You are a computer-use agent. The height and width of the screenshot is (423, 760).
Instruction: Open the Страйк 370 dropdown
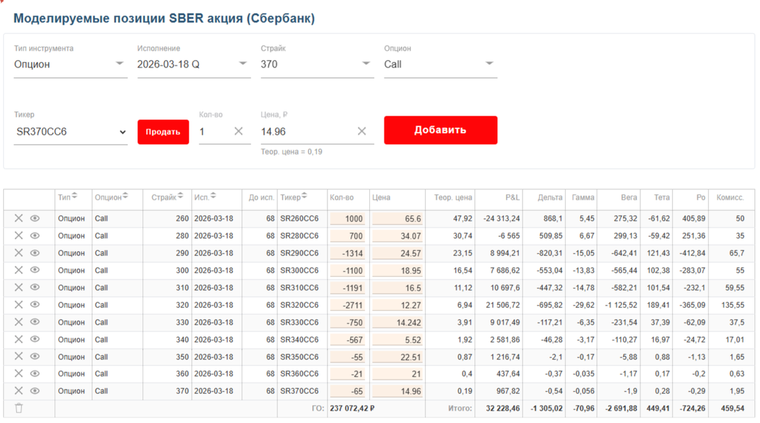tap(317, 64)
